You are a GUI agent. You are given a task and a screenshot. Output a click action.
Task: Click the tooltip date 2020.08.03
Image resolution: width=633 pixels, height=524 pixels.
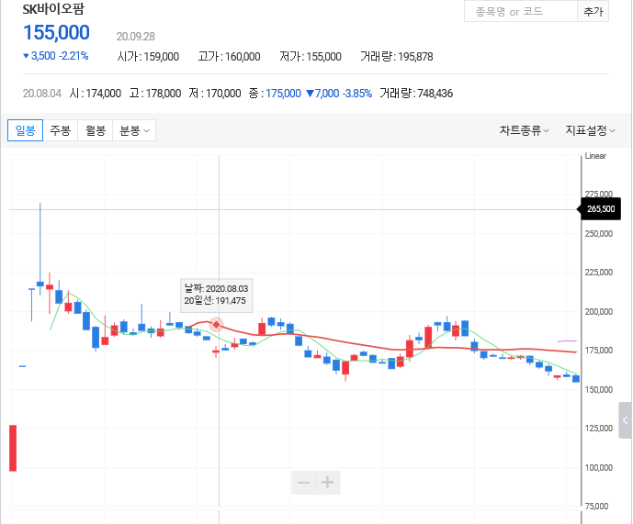217,289
